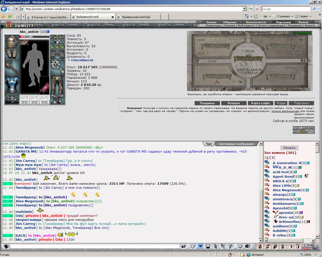Click the system messages monitor icon

[x=208, y=246]
